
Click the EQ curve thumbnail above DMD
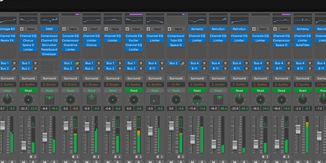coord(49,21)
